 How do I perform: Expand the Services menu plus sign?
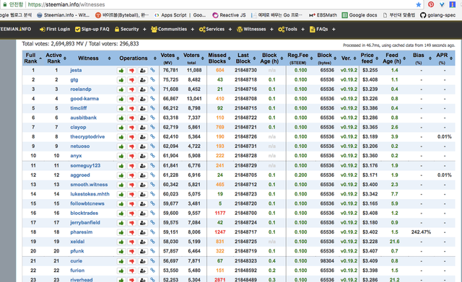click(230, 29)
